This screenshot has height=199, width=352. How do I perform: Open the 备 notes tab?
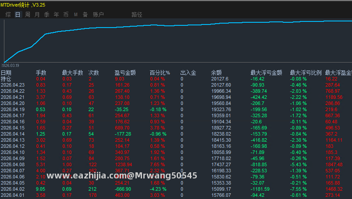(85, 14)
